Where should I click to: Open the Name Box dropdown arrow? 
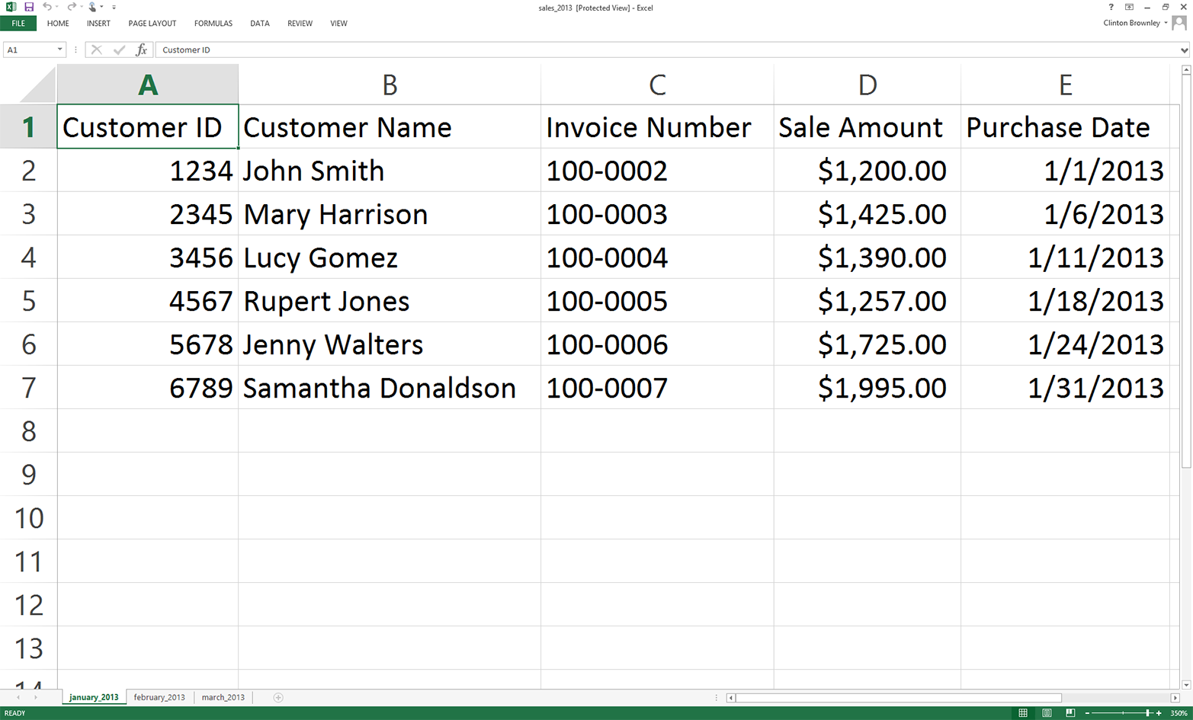pyautogui.click(x=59, y=50)
